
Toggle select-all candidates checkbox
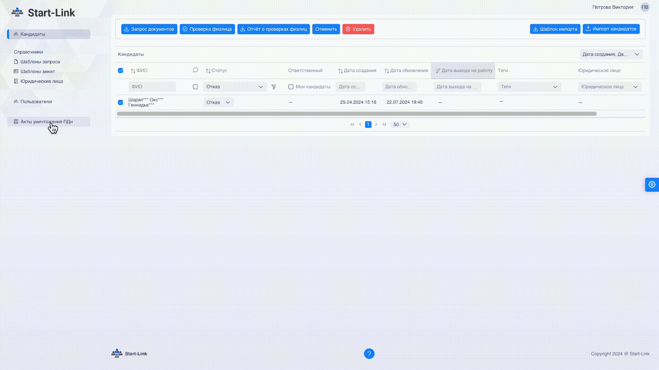pyautogui.click(x=121, y=71)
